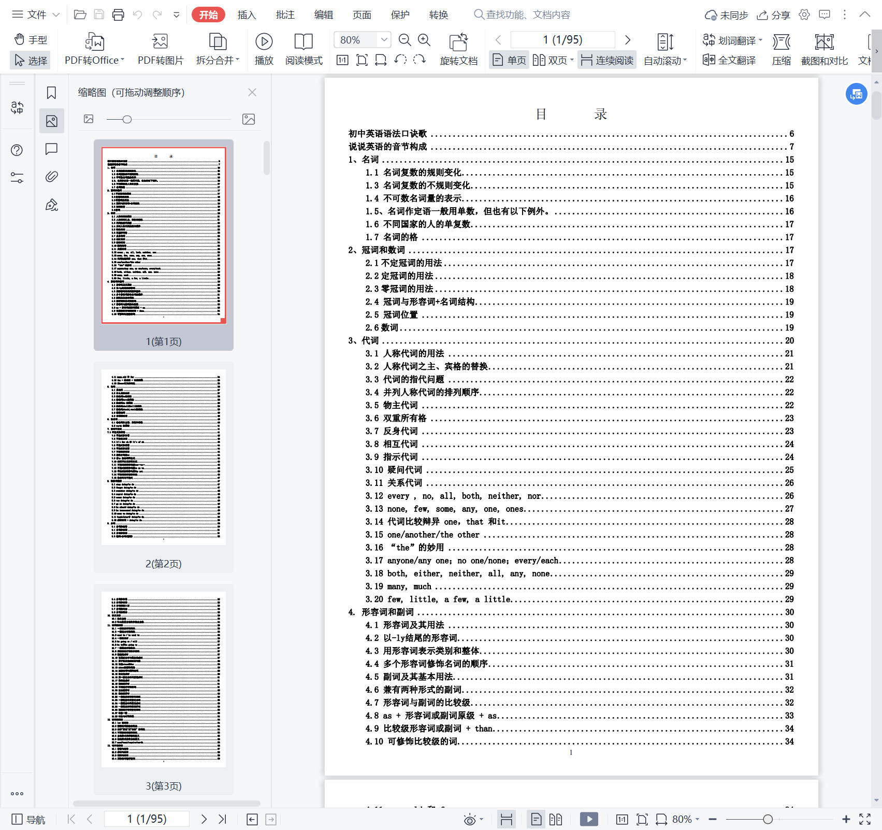This screenshot has height=830, width=882.
Task: Enable 双页 double page layout
Action: tap(553, 60)
